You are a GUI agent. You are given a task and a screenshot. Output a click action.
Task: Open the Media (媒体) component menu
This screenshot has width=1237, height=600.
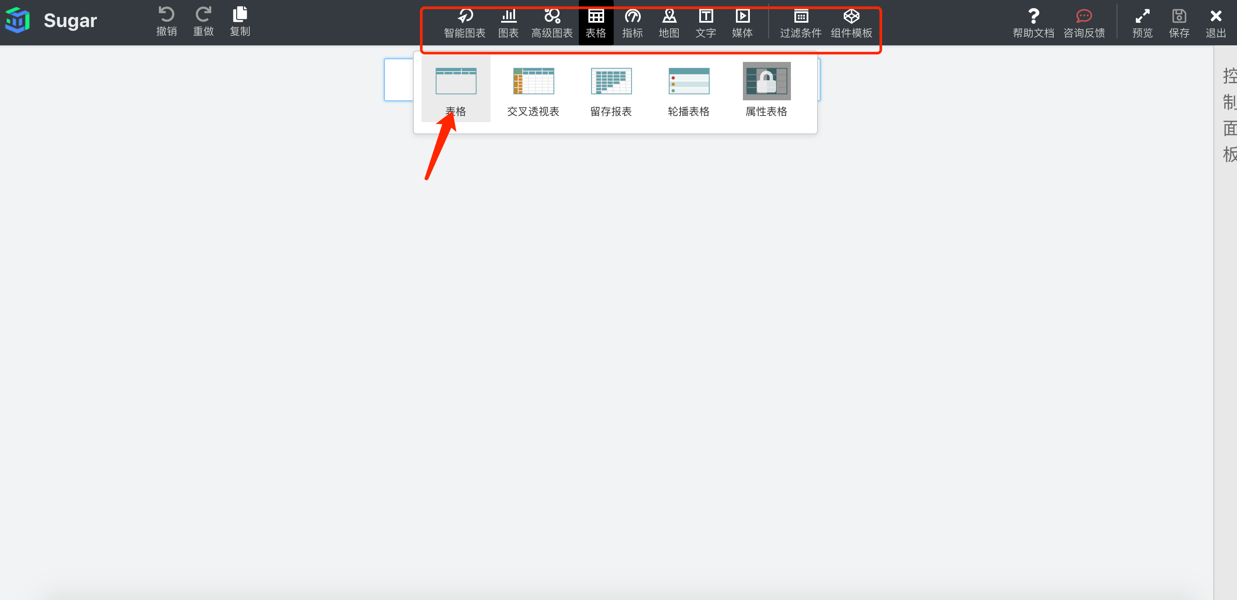click(x=742, y=23)
